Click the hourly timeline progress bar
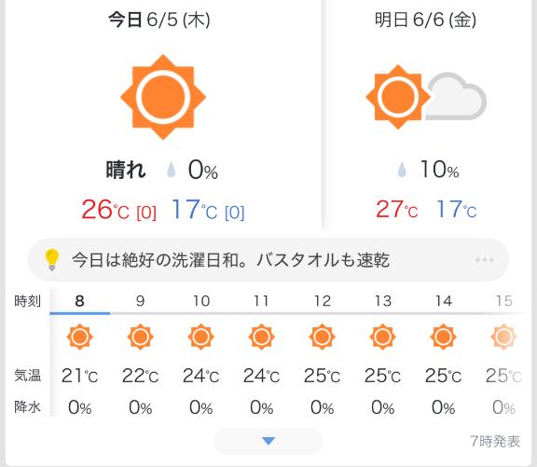The image size is (537, 467). [288, 313]
